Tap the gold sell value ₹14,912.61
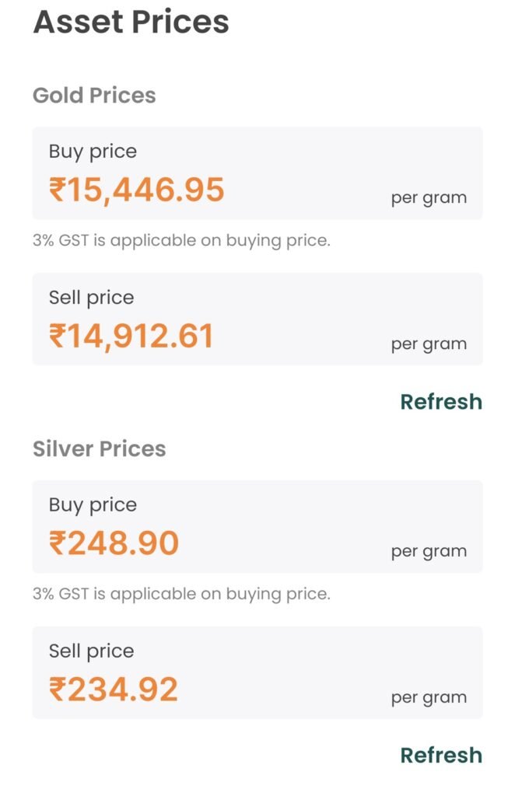Viewport: 515px width, 796px height. [x=131, y=336]
